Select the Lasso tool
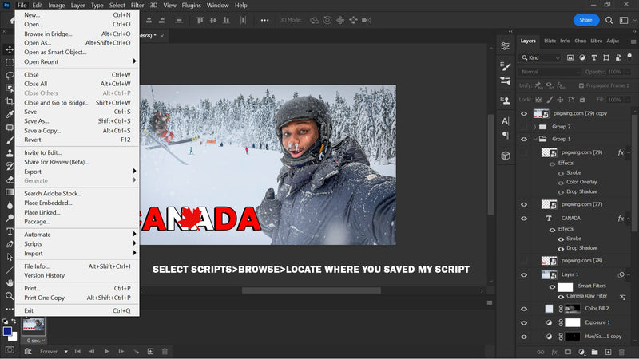This screenshot has height=359, width=639. click(x=10, y=76)
